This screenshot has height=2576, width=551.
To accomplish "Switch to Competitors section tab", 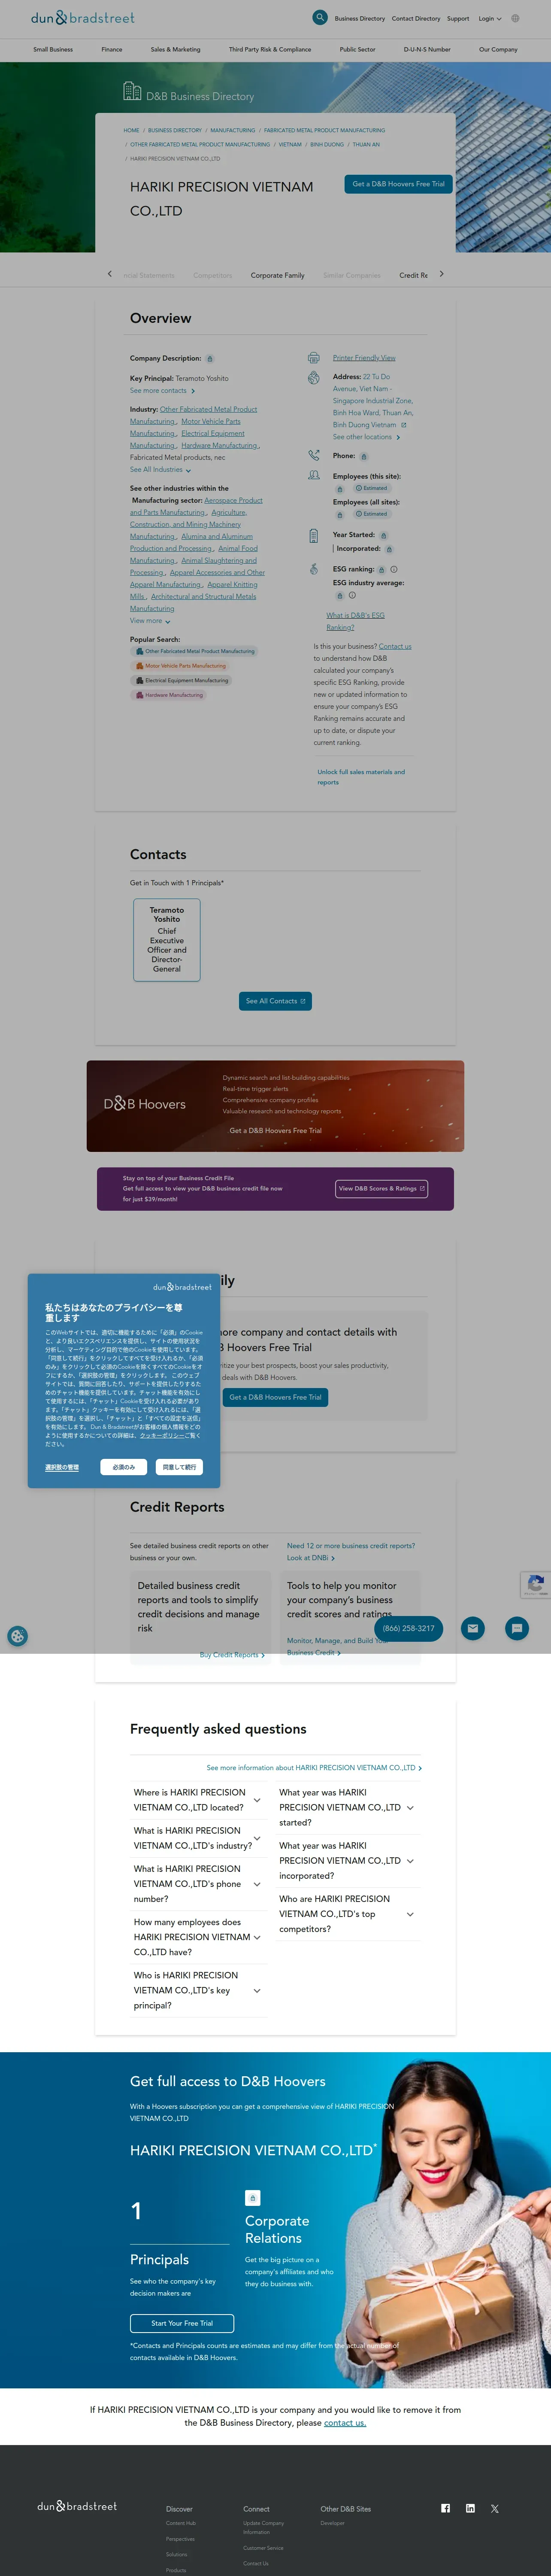I will [x=212, y=275].
